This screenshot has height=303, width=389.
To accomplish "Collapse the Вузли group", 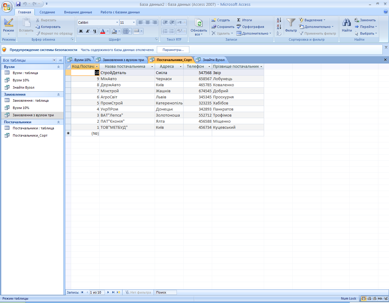I will pyautogui.click(x=59, y=67).
